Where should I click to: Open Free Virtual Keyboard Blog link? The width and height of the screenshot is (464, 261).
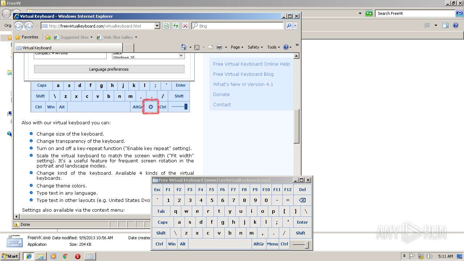tap(243, 74)
